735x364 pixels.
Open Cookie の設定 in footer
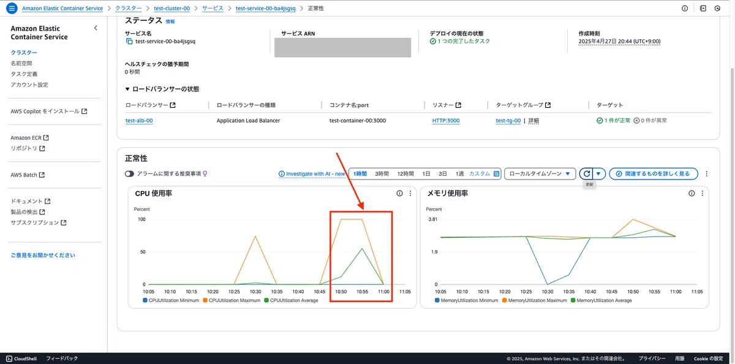coord(709,358)
